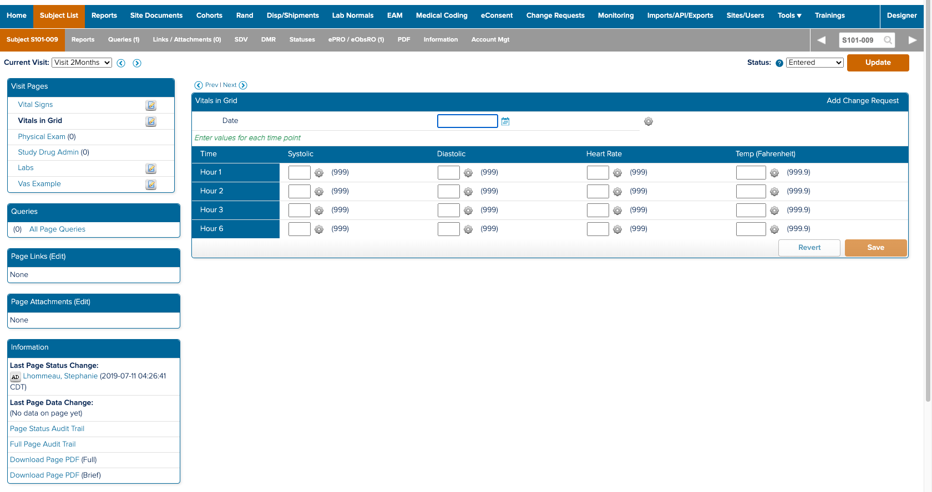Click the search magnifier in subject box
The height and width of the screenshot is (492, 932).
888,40
